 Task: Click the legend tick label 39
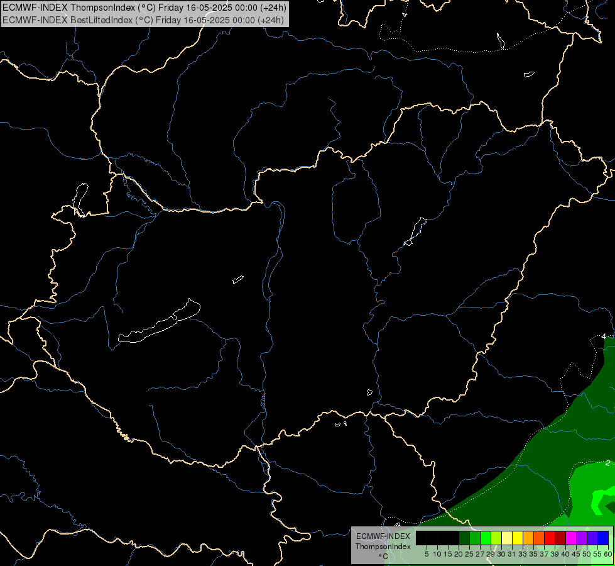point(555,554)
